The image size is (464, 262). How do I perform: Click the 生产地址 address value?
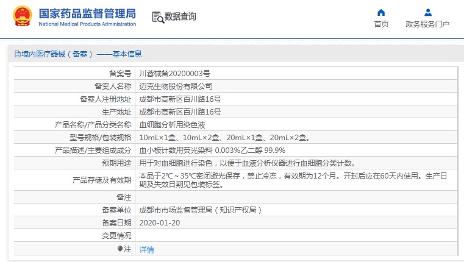click(180, 112)
